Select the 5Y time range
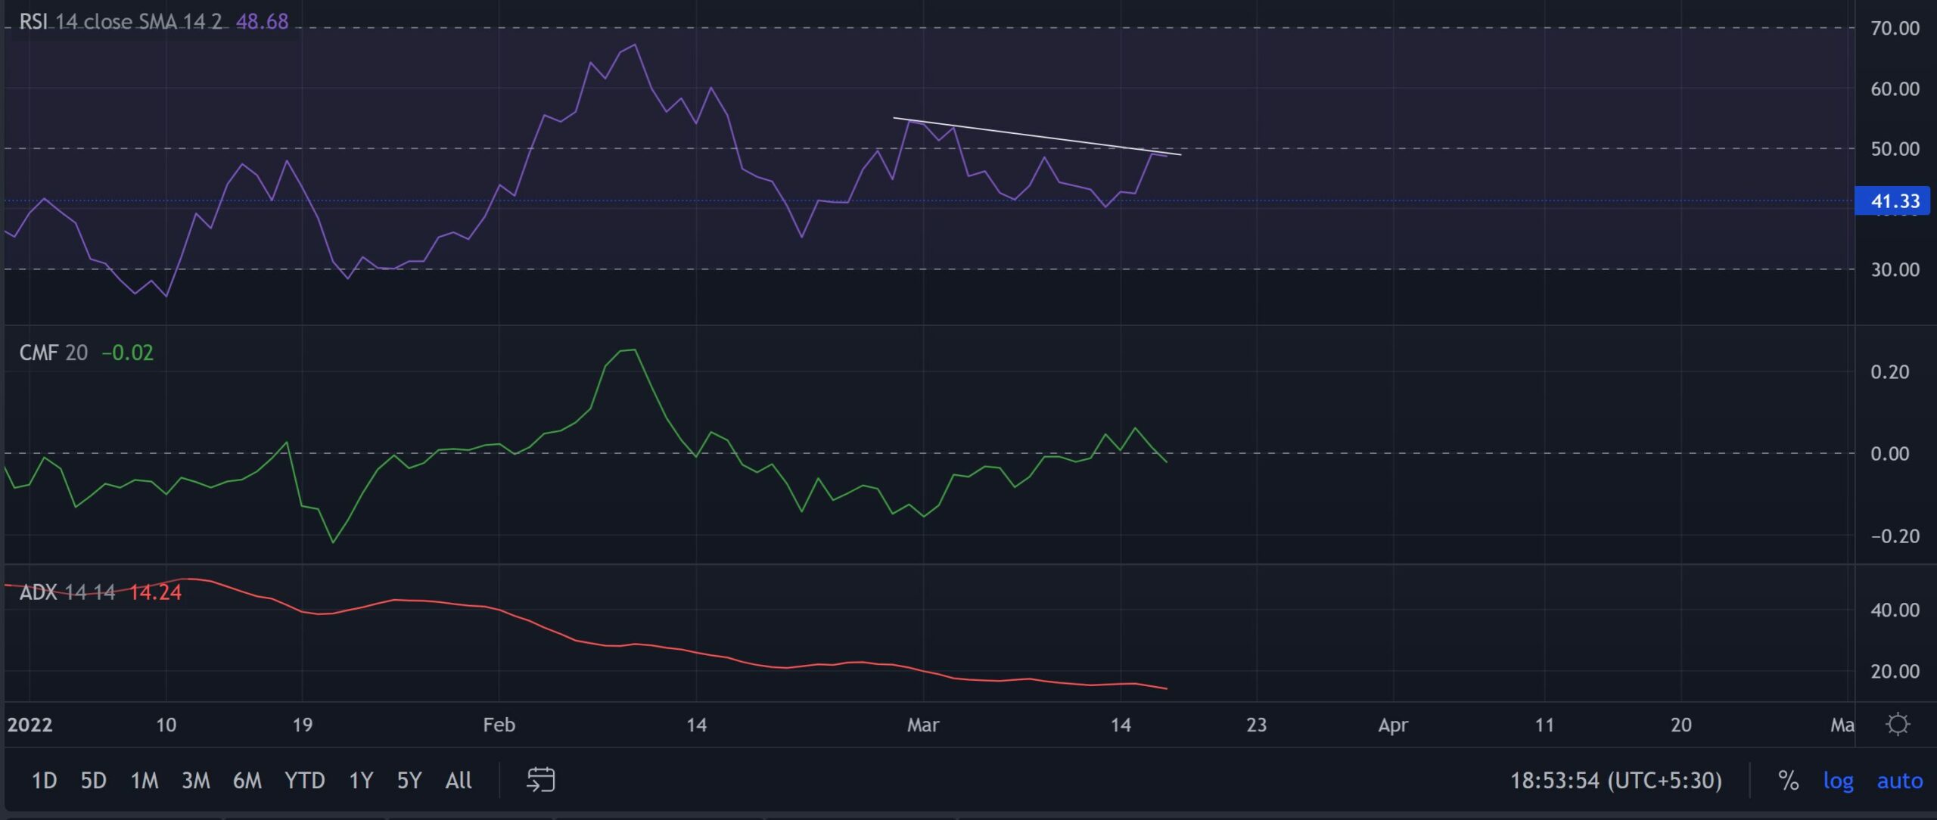 coord(409,780)
